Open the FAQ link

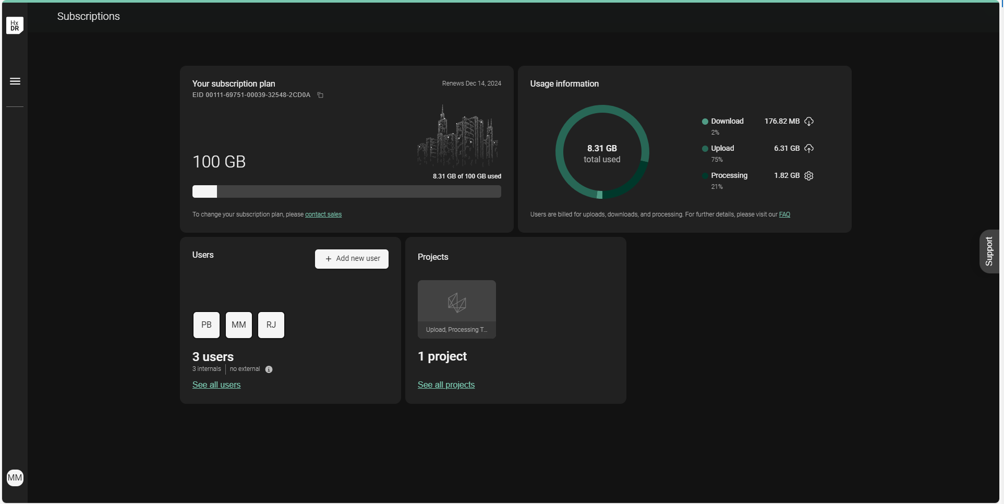[x=784, y=214]
